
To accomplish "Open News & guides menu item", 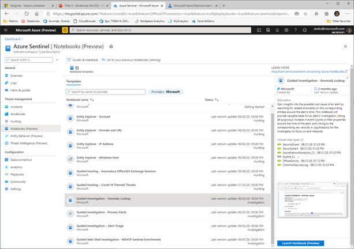I will pyautogui.click(x=20, y=90).
